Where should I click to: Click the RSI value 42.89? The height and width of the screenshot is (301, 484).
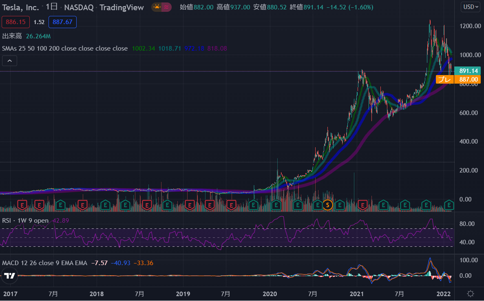[61, 220]
